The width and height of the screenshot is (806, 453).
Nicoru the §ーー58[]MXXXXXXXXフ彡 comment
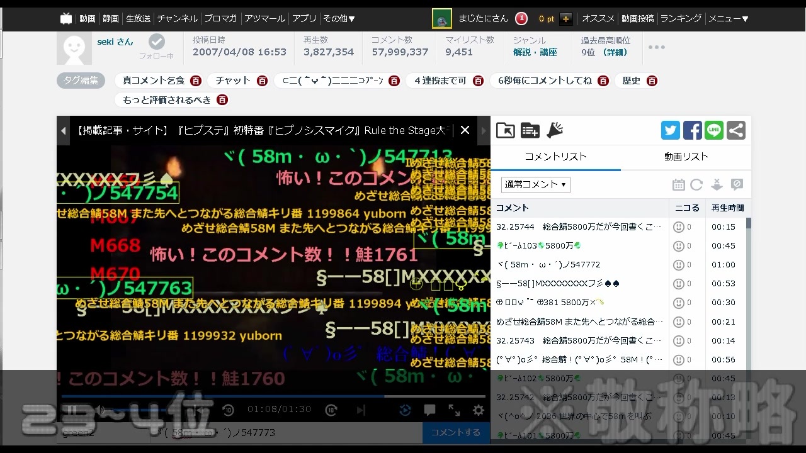679,284
